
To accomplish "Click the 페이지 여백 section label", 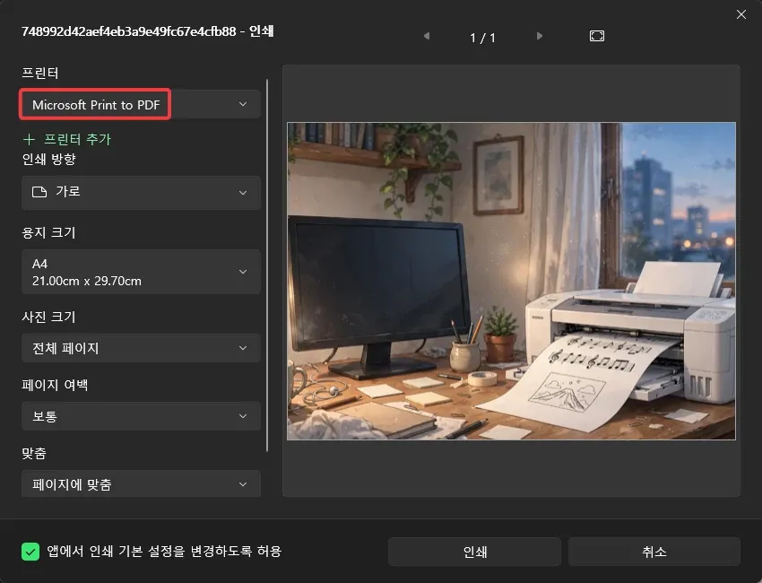I will pyautogui.click(x=55, y=385).
